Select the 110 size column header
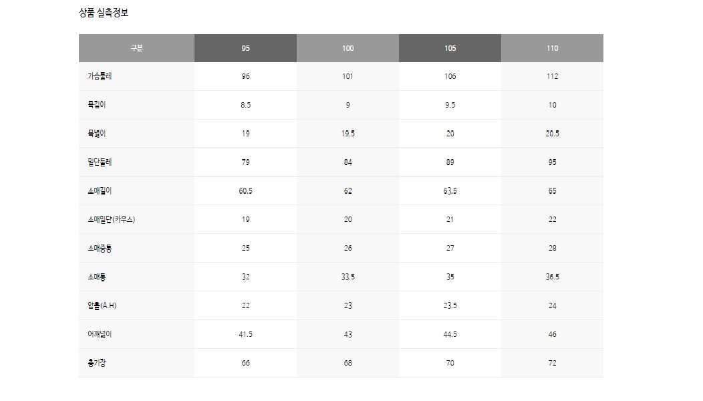Screen dimensions: 703x401 (x=552, y=48)
